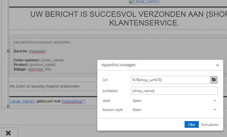Click the button style dropdown arrow
This screenshot has width=227, height=137.
click(215, 110)
